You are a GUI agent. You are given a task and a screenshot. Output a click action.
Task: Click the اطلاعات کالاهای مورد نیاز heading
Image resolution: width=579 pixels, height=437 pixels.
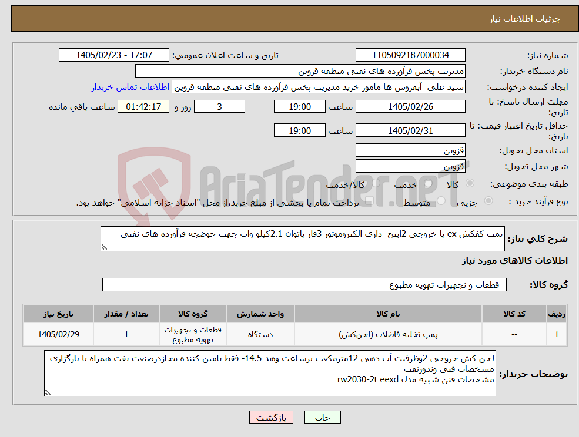pyautogui.click(x=515, y=261)
